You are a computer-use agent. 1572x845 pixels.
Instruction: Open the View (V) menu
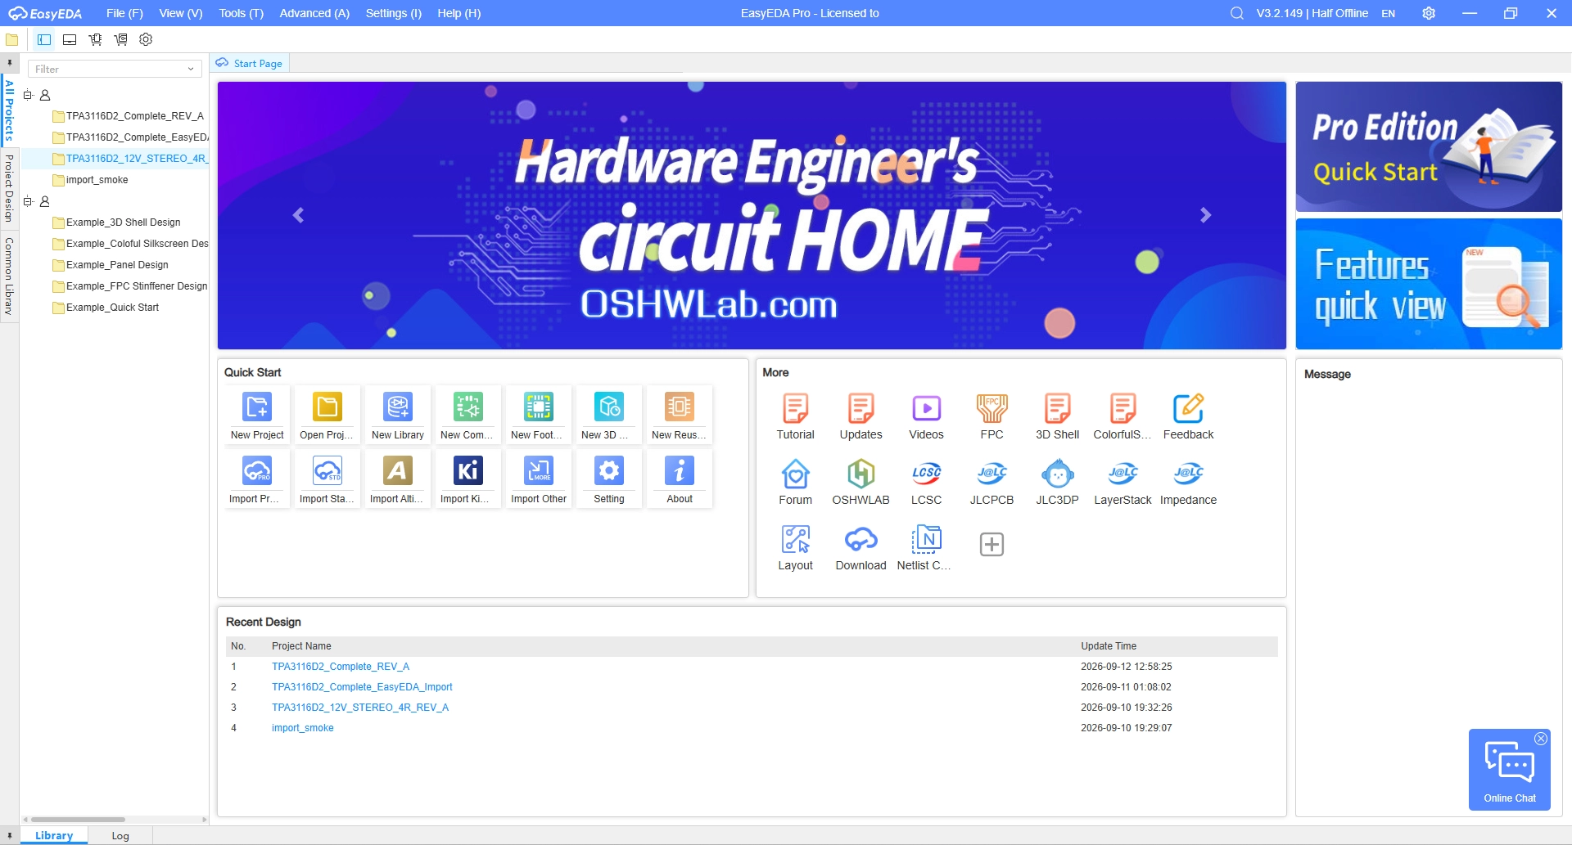[x=181, y=13]
